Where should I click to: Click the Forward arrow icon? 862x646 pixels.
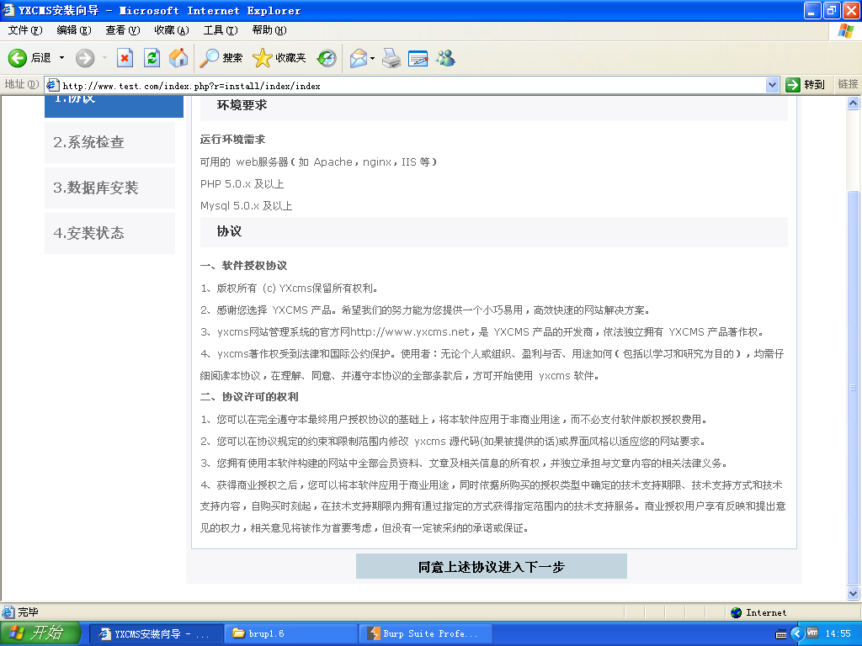coord(85,58)
